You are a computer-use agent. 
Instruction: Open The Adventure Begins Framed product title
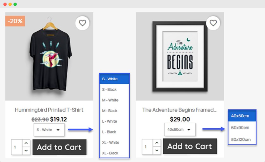(180, 110)
